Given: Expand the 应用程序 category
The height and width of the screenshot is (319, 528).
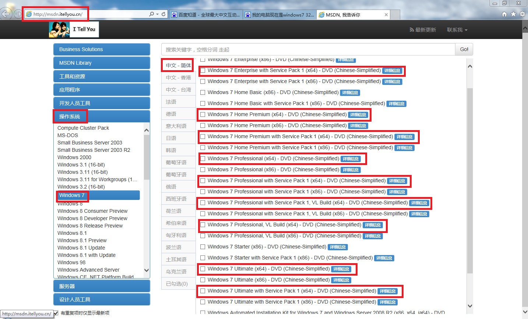Looking at the screenshot, I should pos(102,90).
